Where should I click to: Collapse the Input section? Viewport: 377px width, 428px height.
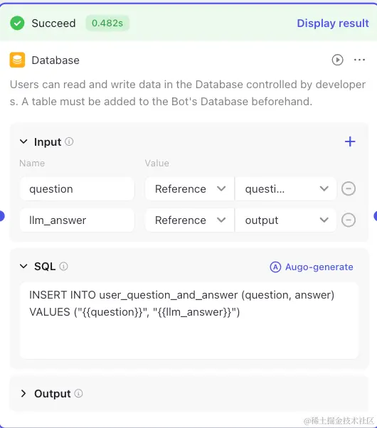(x=23, y=141)
